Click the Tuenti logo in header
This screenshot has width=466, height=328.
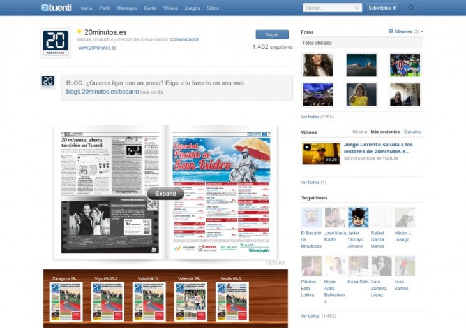(57, 8)
